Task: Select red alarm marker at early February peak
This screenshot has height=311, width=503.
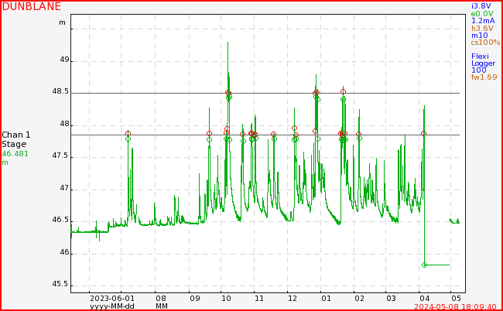Action: pyautogui.click(x=358, y=135)
